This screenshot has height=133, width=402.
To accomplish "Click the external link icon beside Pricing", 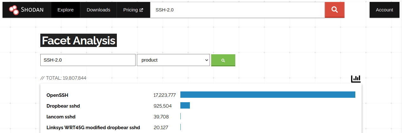I will pos(141,10).
